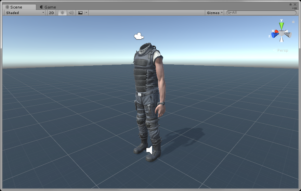Select the soldier character model
This screenshot has width=301, height=191.
tap(149, 102)
